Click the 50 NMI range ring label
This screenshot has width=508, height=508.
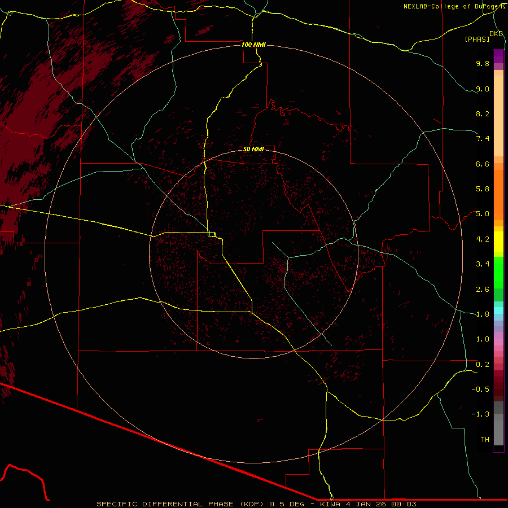[253, 149]
